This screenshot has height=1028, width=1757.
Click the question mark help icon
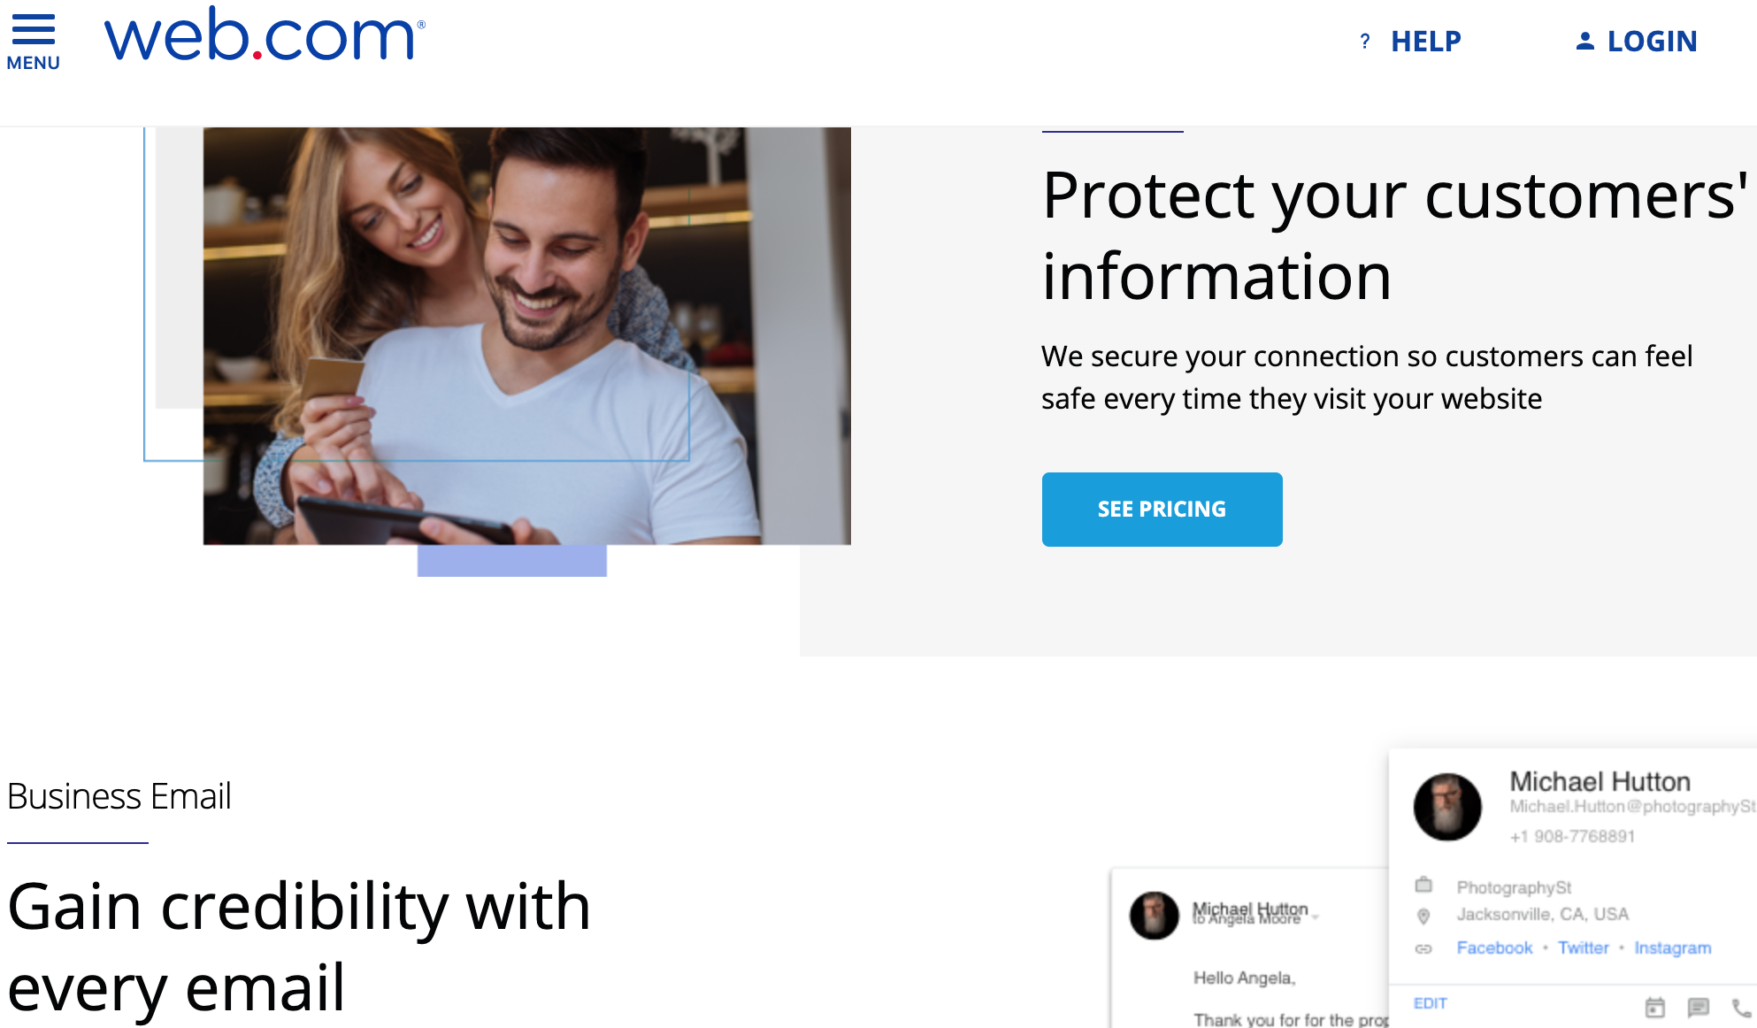click(x=1365, y=42)
